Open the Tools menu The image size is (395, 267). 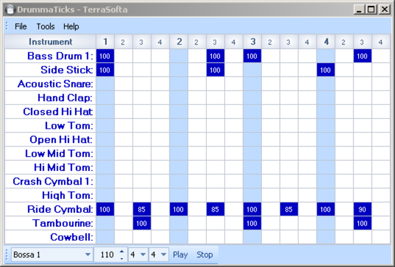pyautogui.click(x=45, y=27)
